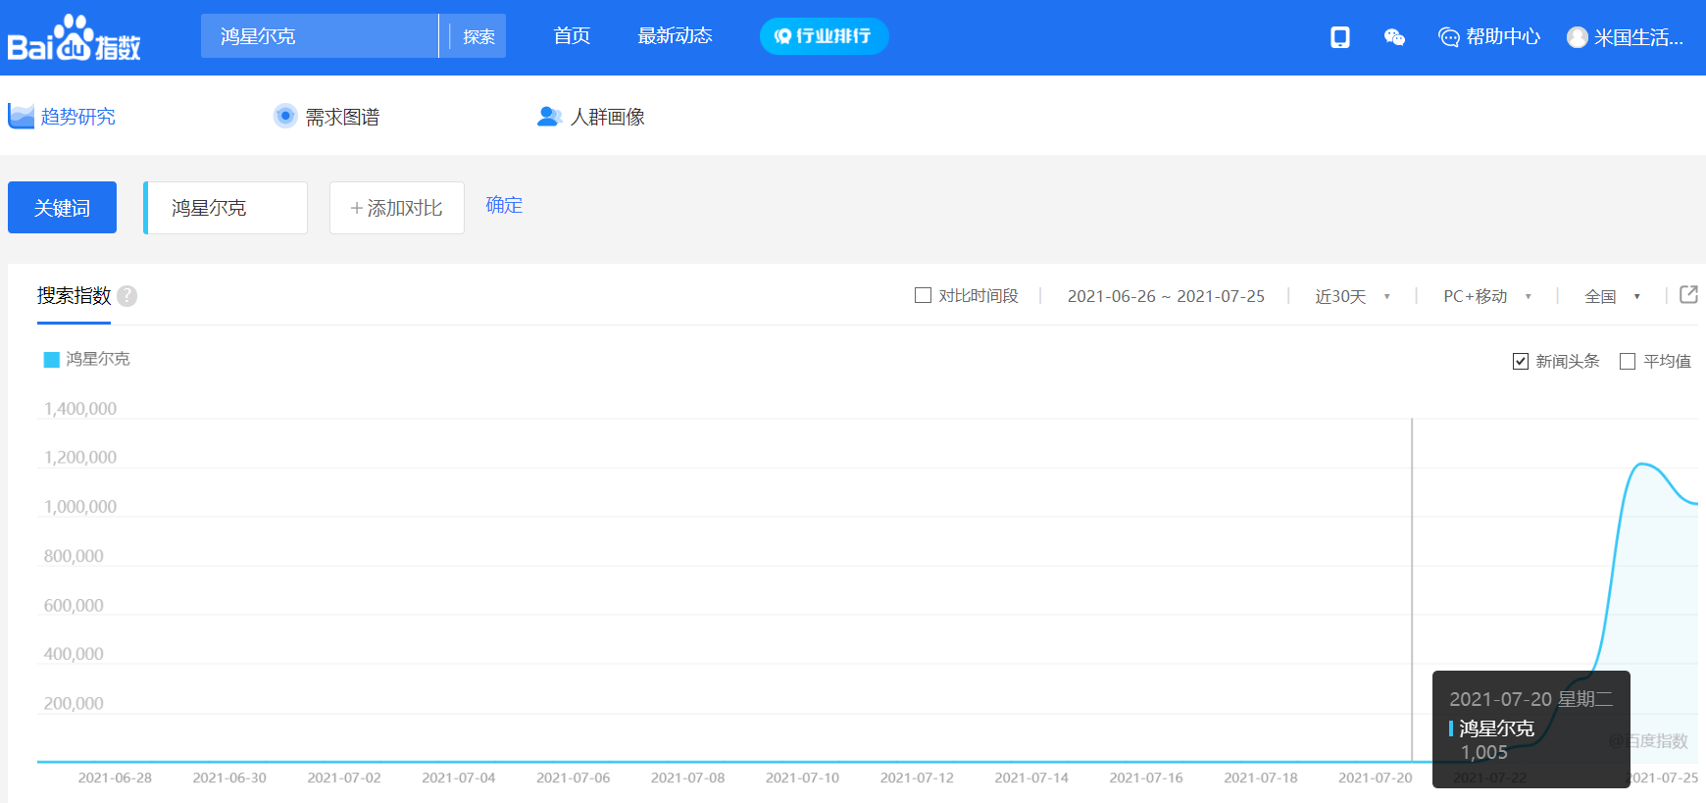Click the Baidu Index logo
1706x803 pixels.
[75, 38]
